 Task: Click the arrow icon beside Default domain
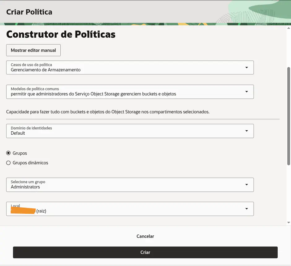(x=246, y=131)
